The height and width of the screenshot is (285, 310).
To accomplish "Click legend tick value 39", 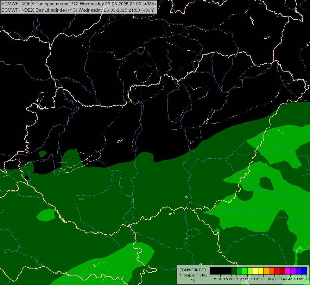I will [x=280, y=279].
